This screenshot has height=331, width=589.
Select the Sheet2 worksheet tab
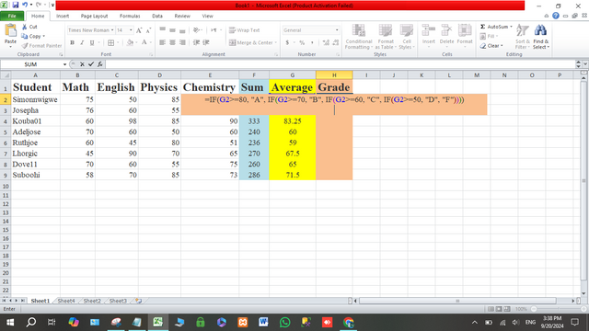click(x=92, y=301)
